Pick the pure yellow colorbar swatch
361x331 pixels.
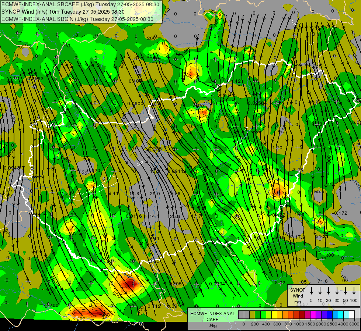click(274, 315)
